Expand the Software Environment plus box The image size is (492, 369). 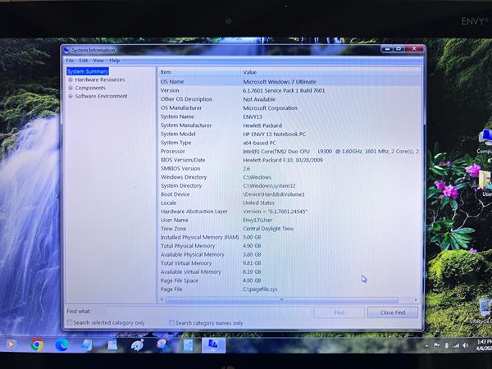pyautogui.click(x=71, y=96)
